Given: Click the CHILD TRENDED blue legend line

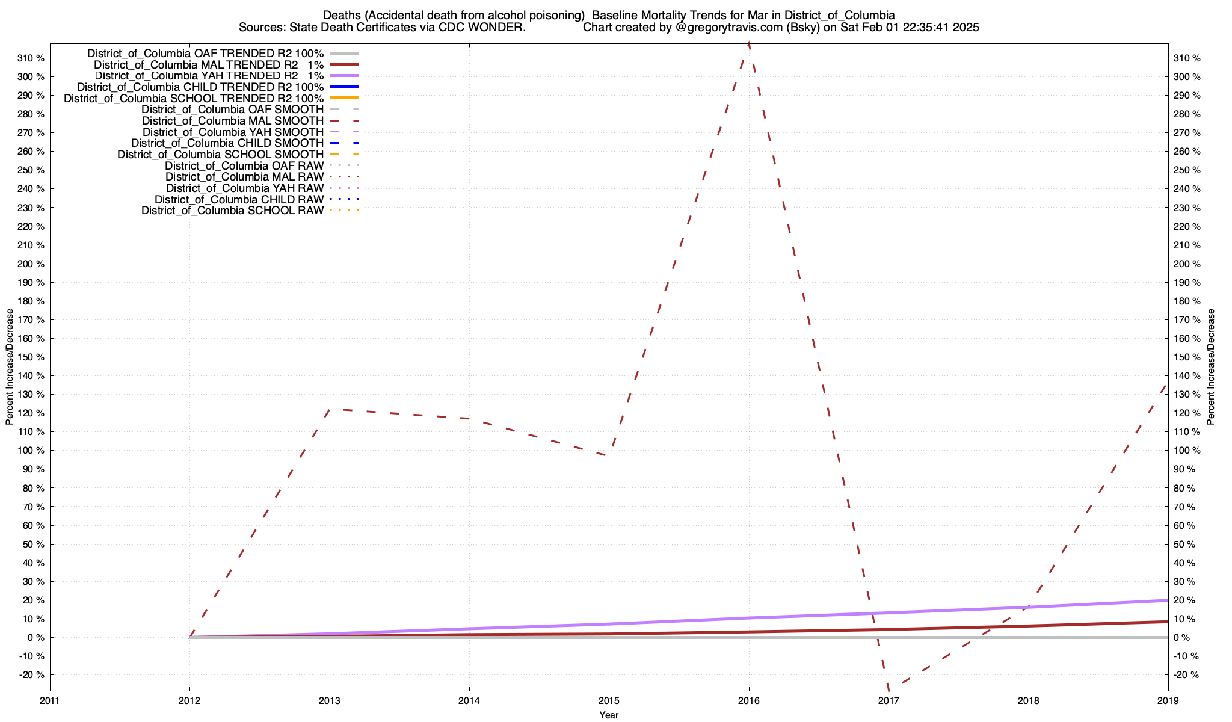Looking at the screenshot, I should (x=344, y=87).
